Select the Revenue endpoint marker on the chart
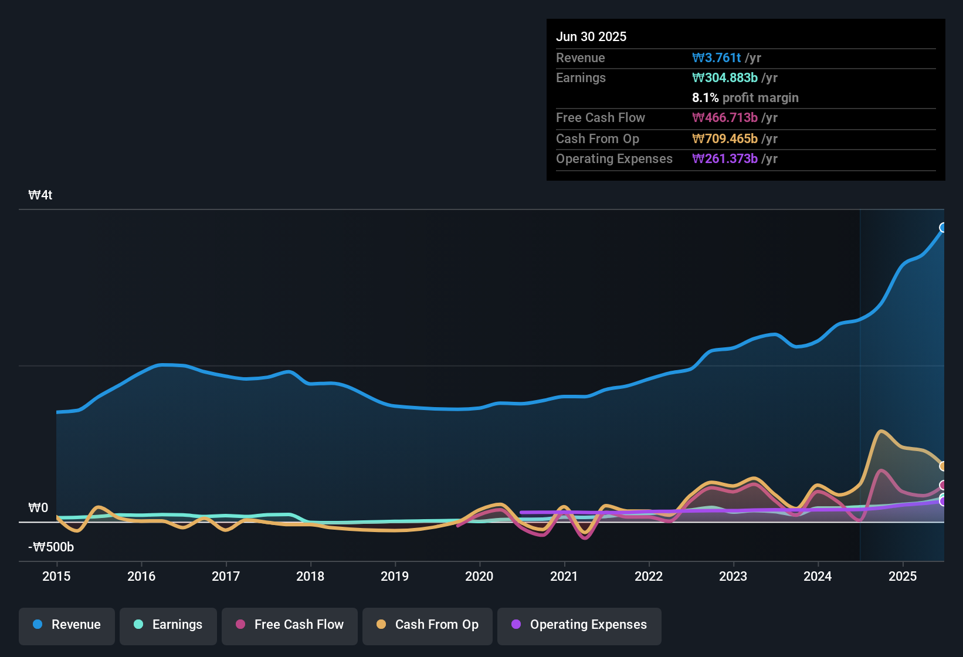The width and height of the screenshot is (963, 657). pyautogui.click(x=943, y=227)
